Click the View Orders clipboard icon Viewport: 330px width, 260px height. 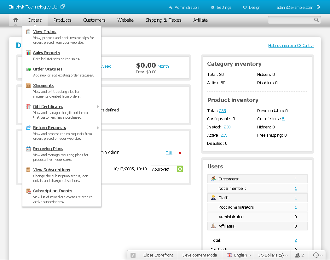[28, 32]
